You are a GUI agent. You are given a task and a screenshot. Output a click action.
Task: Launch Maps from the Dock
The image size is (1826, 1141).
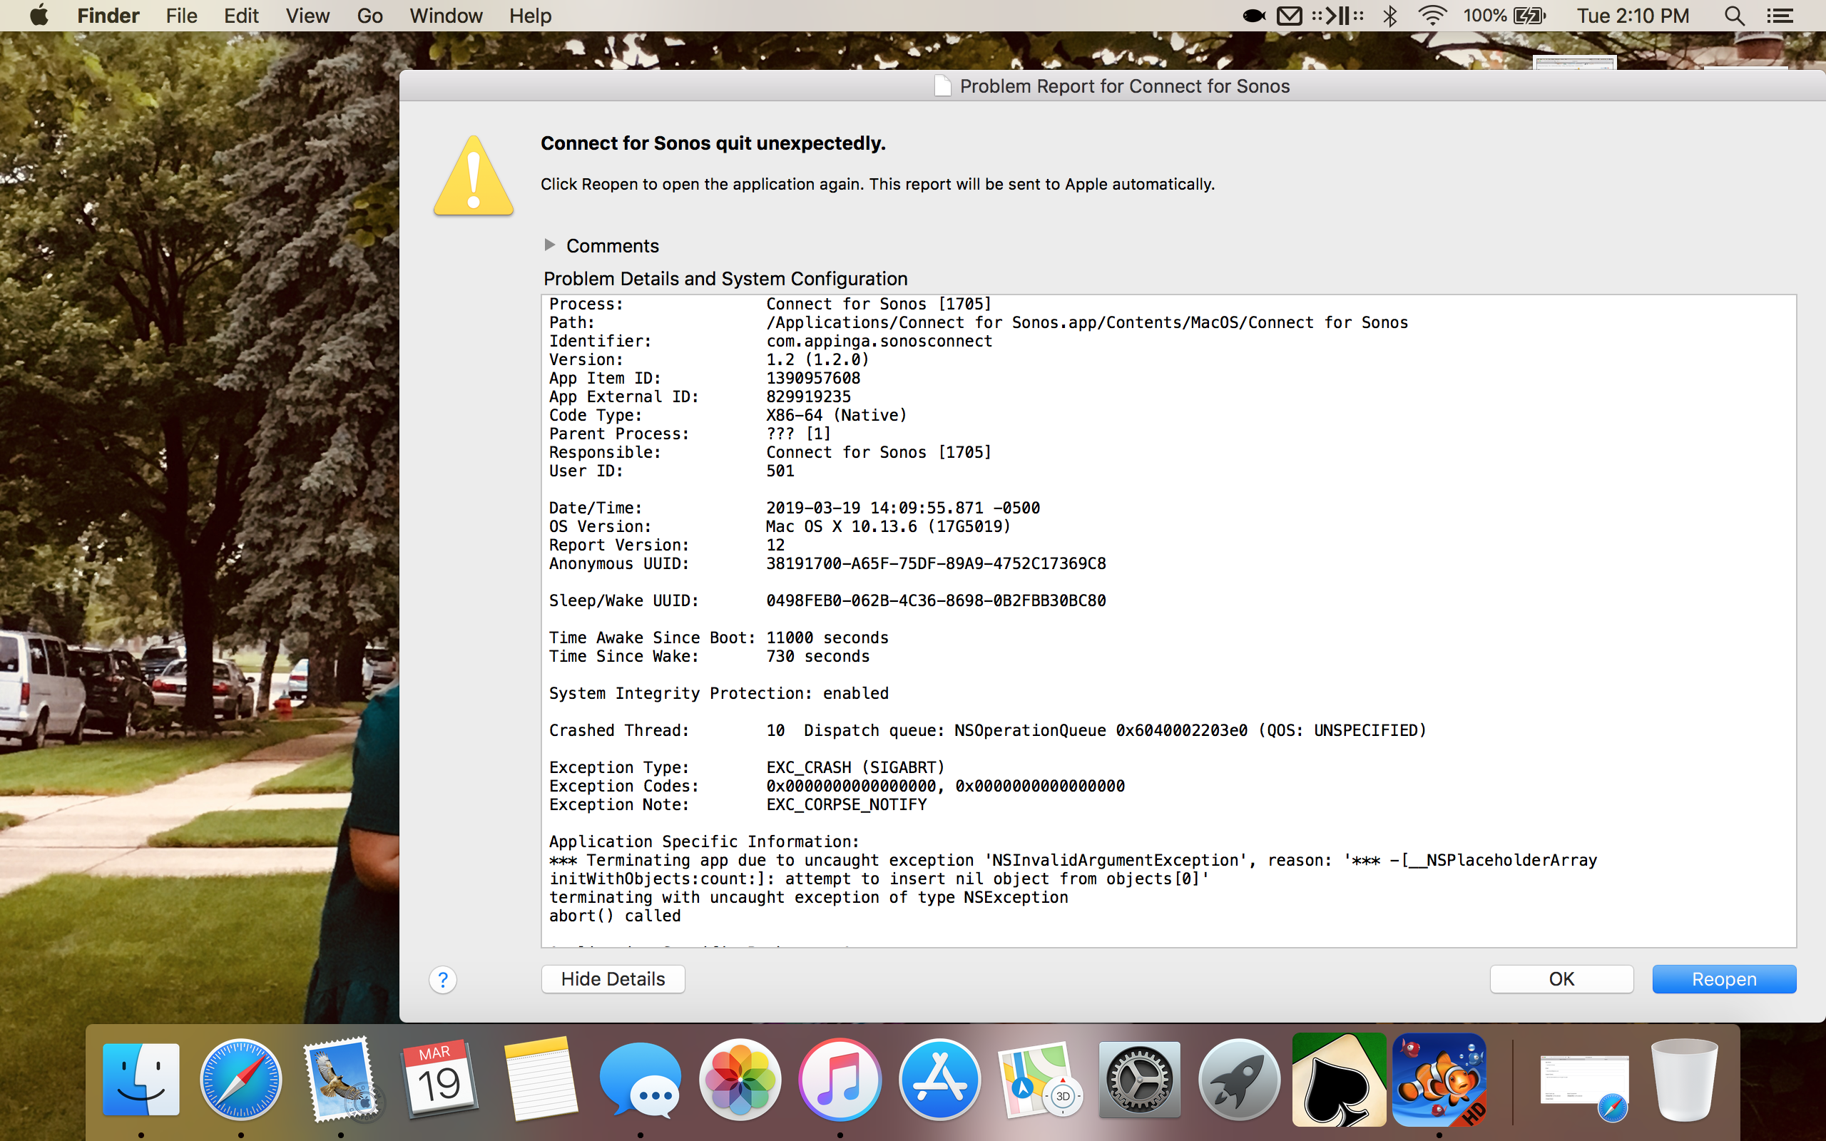click(1040, 1079)
